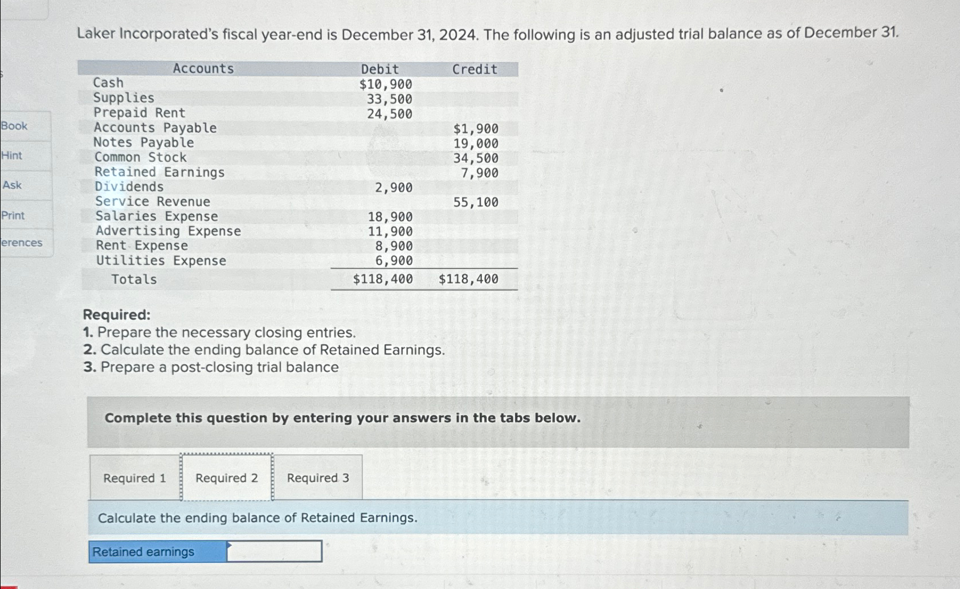This screenshot has width=960, height=589.
Task: Click the Rent Expense value 8,900
Action: coord(394,246)
